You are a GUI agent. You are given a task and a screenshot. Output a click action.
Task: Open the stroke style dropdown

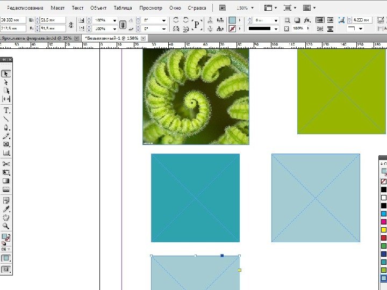pyautogui.click(x=276, y=29)
